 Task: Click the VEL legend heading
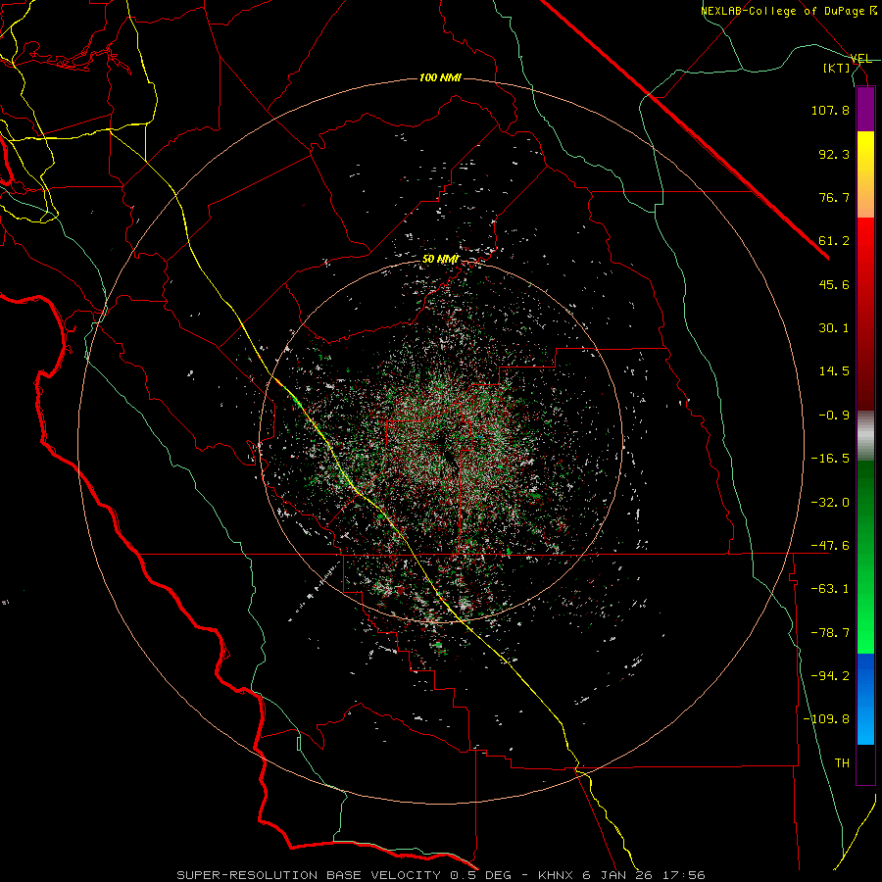coord(860,59)
